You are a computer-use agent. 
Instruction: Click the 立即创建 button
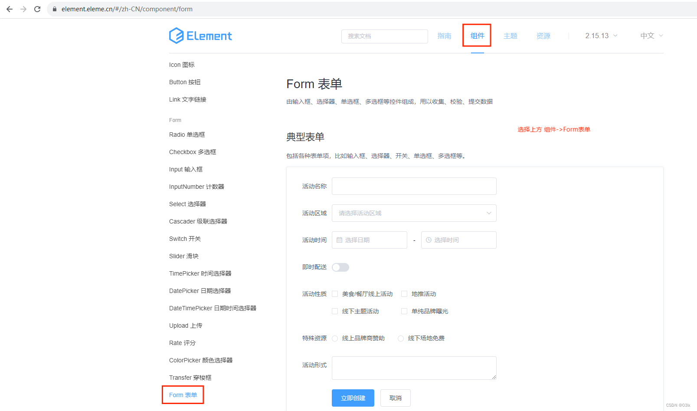pos(353,398)
